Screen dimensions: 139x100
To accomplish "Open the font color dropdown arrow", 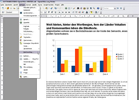I will pos(89,12).
